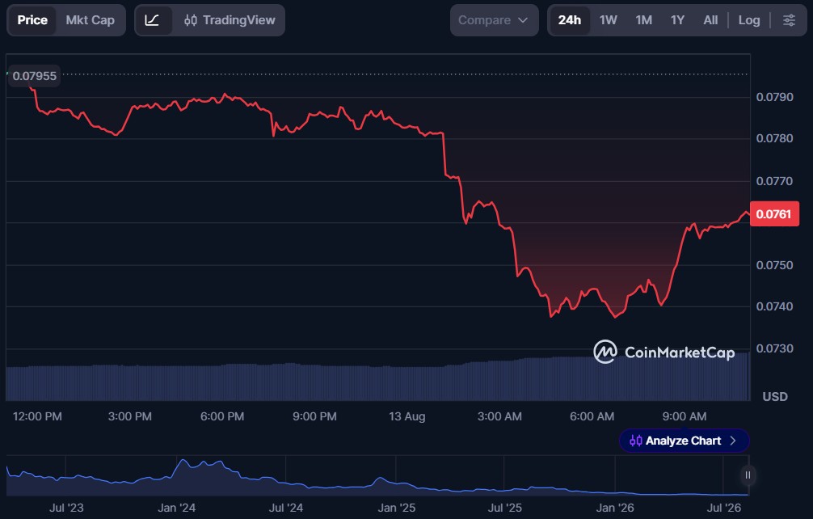The image size is (813, 519).
Task: Click the 0.0790 price axis label
Action: pyautogui.click(x=775, y=97)
